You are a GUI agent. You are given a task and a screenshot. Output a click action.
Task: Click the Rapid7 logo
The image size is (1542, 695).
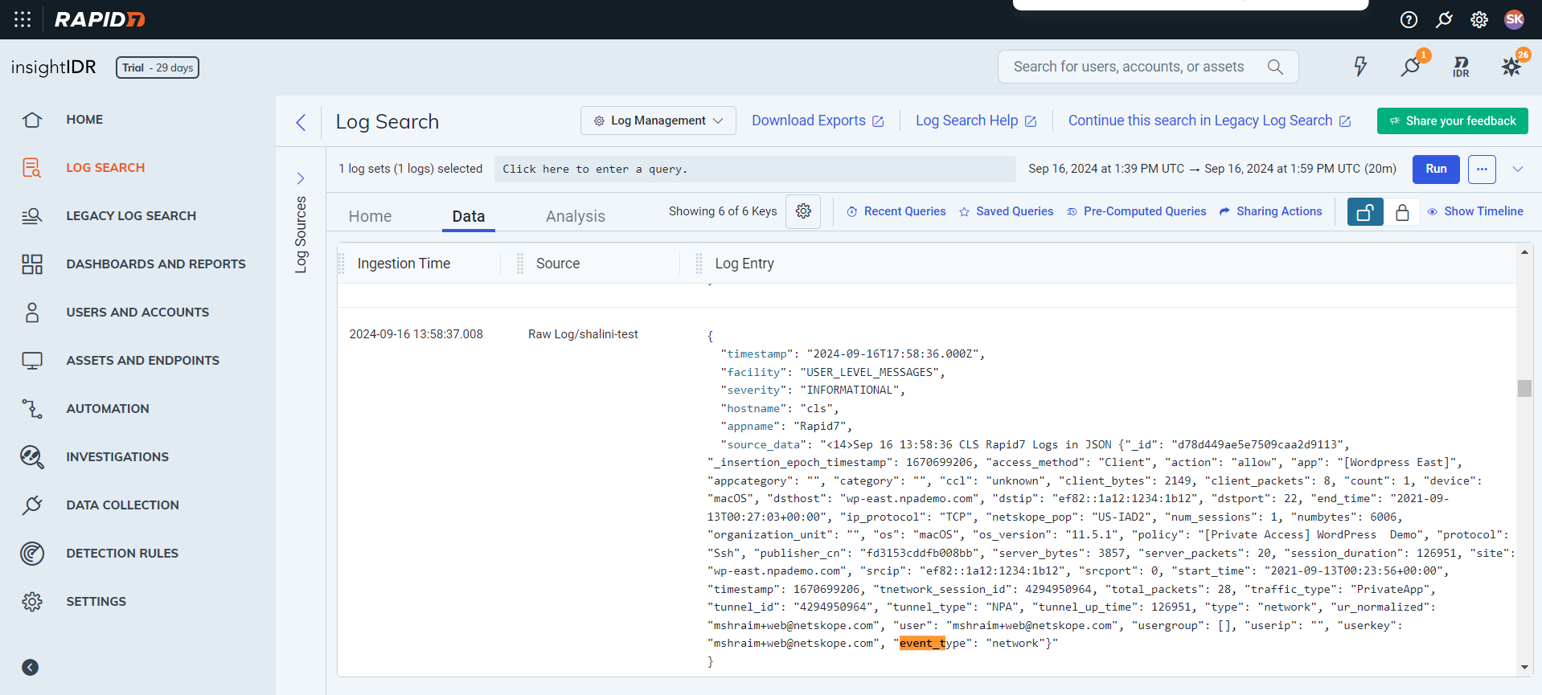100,19
